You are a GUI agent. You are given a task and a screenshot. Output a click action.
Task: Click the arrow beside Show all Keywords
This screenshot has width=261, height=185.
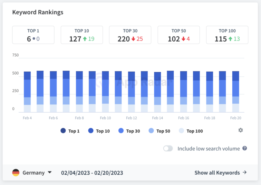(x=244, y=173)
